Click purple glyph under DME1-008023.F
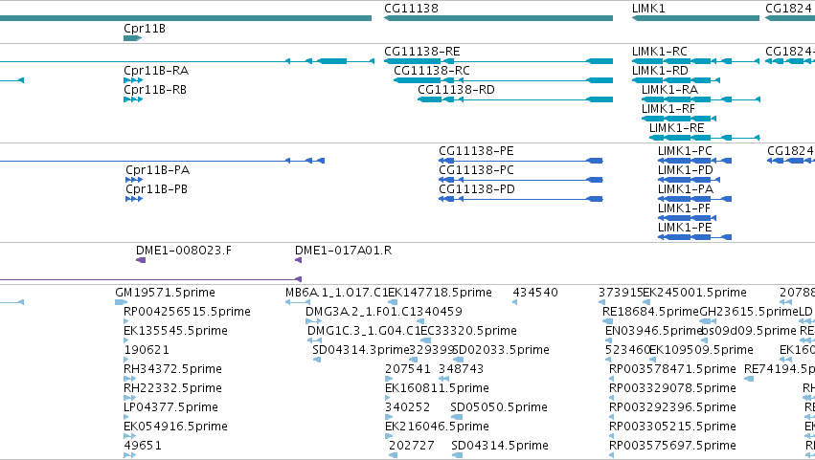This screenshot has width=815, height=460. click(x=141, y=260)
